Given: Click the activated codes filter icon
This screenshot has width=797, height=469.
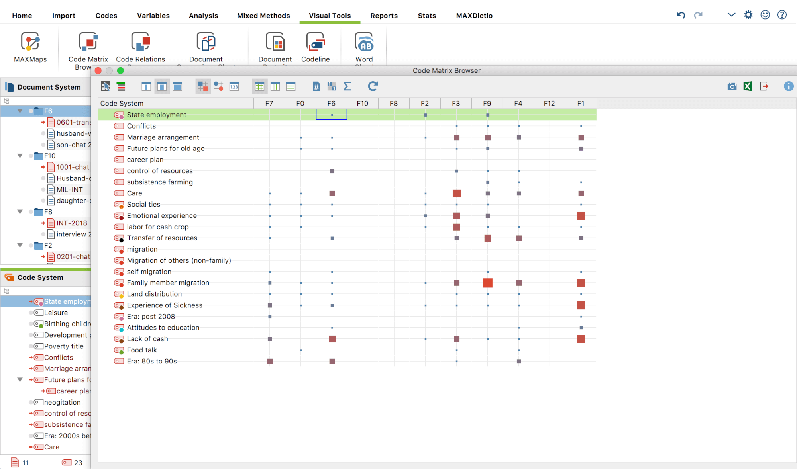Looking at the screenshot, I should tap(121, 86).
